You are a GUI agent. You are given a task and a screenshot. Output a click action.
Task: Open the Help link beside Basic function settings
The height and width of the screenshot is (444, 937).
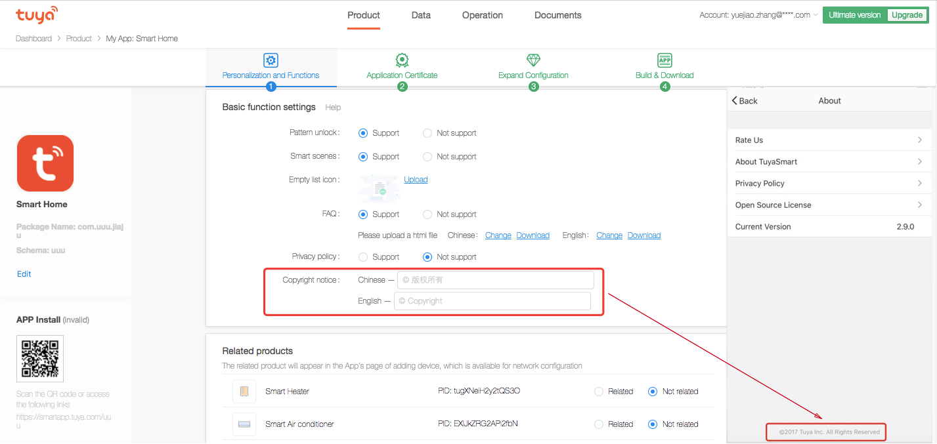tap(333, 108)
